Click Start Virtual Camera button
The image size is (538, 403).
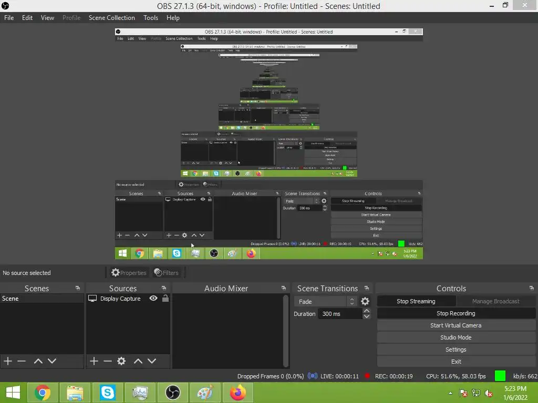tap(456, 325)
